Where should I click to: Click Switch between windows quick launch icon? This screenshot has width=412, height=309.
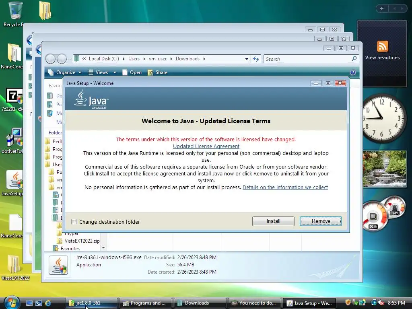pos(39,303)
